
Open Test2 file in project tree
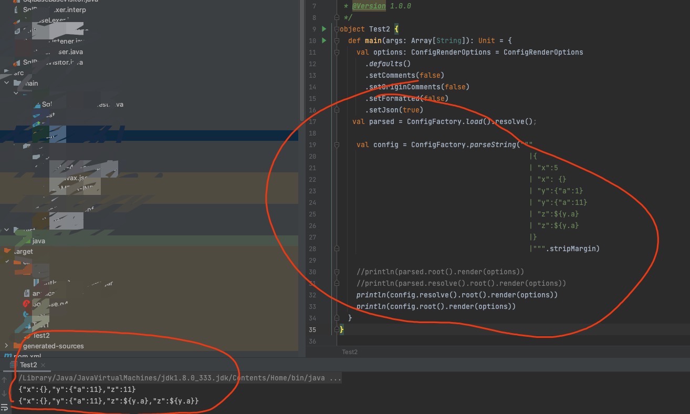pyautogui.click(x=41, y=335)
